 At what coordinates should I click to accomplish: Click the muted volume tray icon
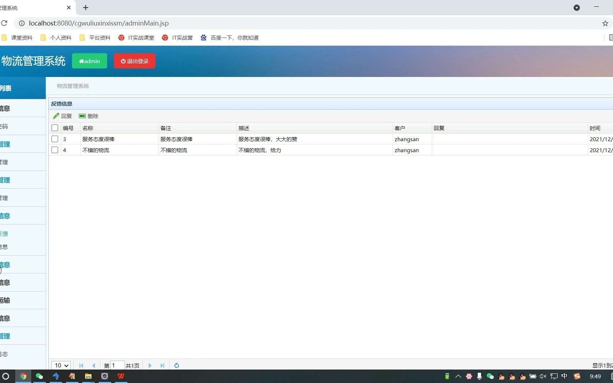(x=543, y=376)
